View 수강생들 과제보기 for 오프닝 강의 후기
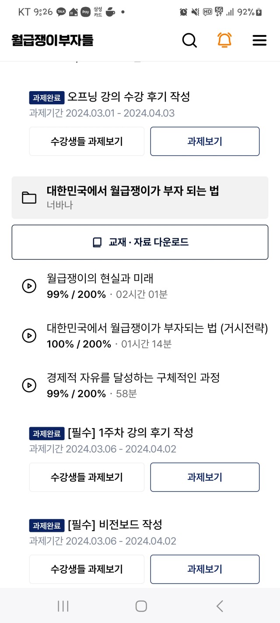 pos(87,141)
